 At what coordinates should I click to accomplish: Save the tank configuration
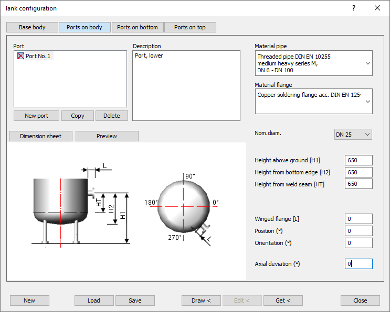(135, 300)
